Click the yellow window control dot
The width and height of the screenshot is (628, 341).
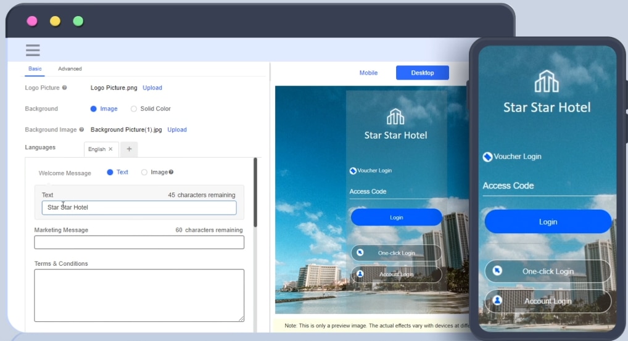click(56, 21)
